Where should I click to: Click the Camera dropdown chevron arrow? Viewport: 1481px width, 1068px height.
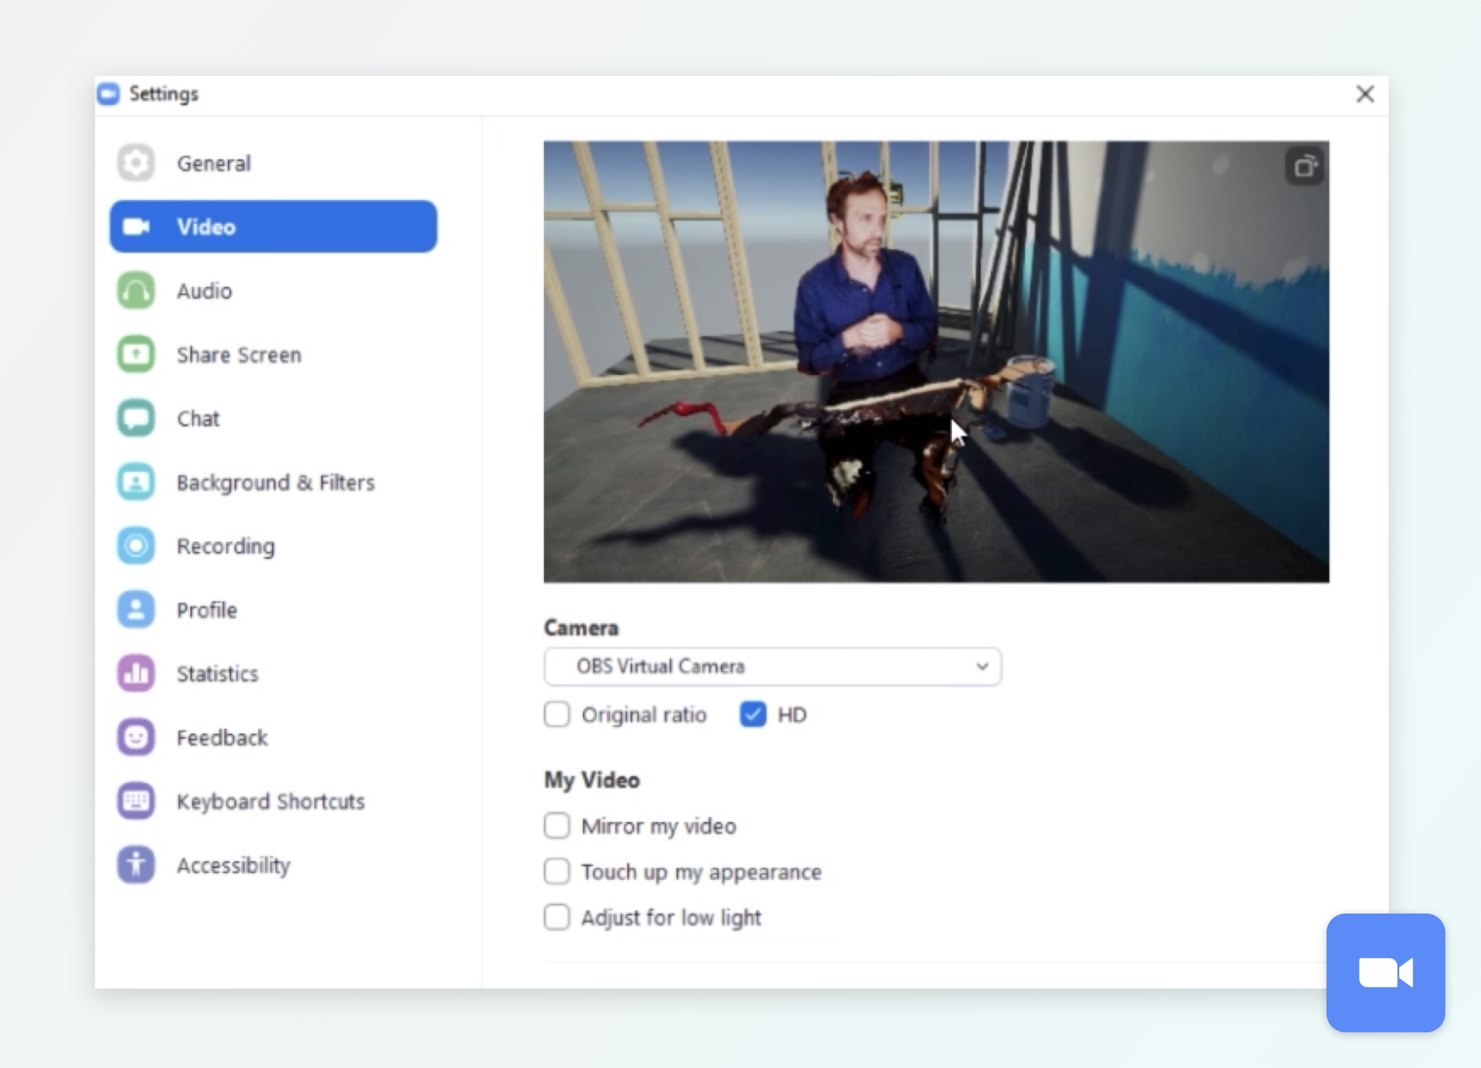(982, 666)
